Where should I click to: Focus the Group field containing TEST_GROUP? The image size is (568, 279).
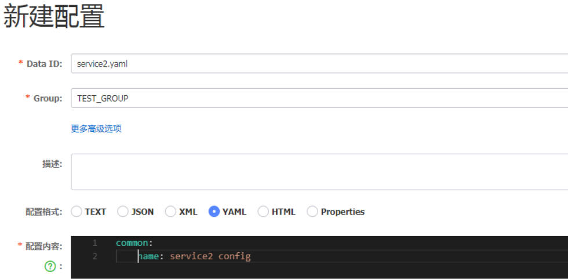319,98
